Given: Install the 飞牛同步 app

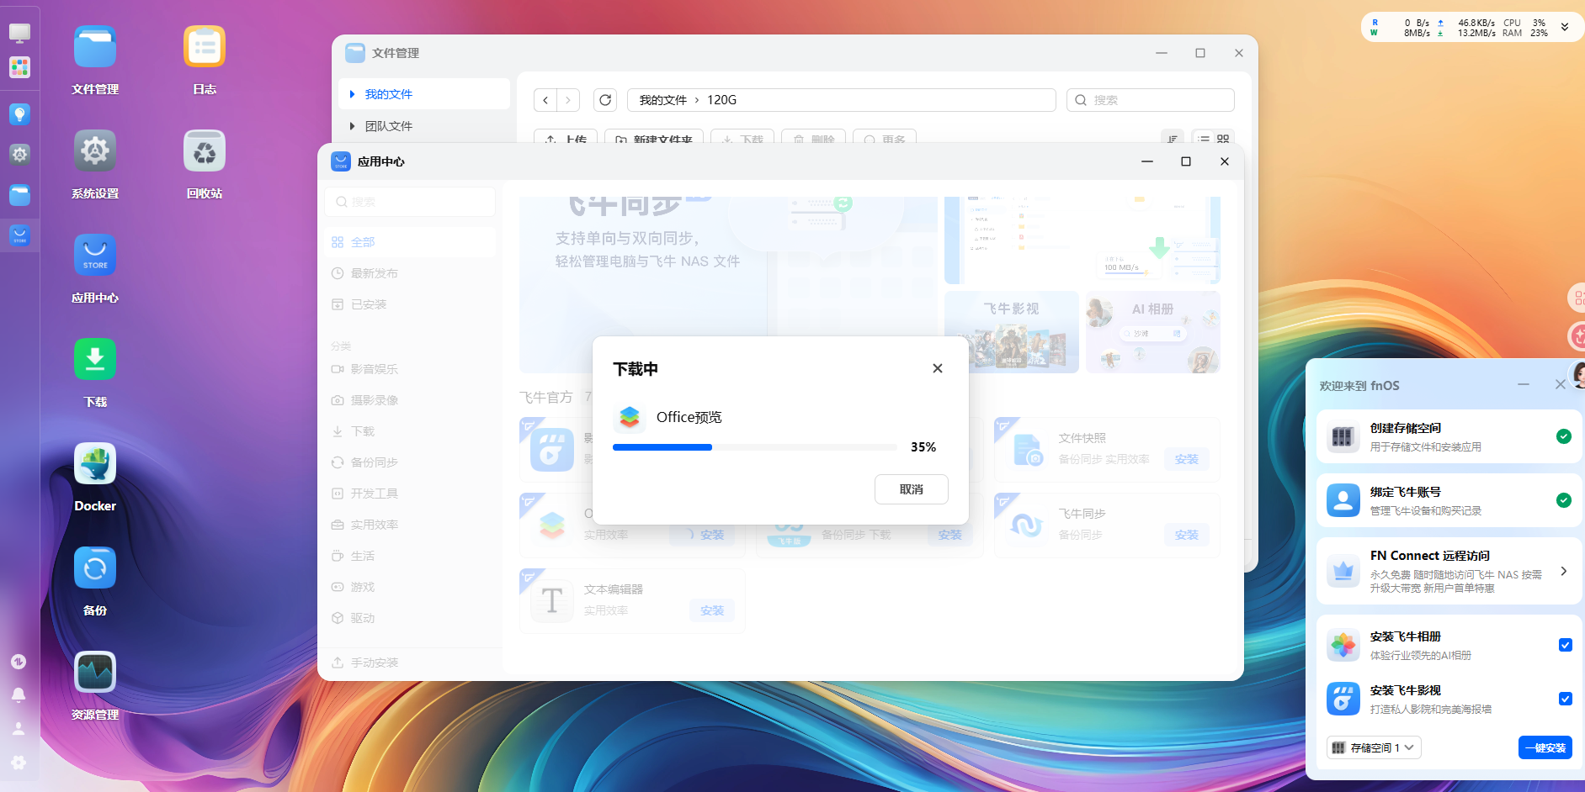Looking at the screenshot, I should pyautogui.click(x=1187, y=535).
